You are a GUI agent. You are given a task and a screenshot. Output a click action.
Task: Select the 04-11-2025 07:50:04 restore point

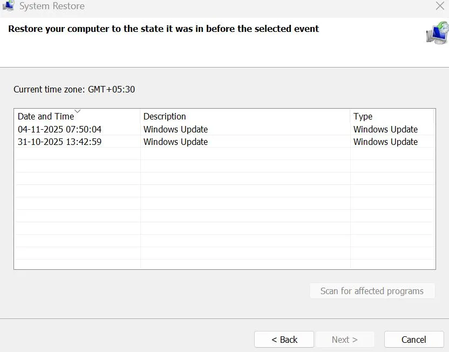point(59,129)
